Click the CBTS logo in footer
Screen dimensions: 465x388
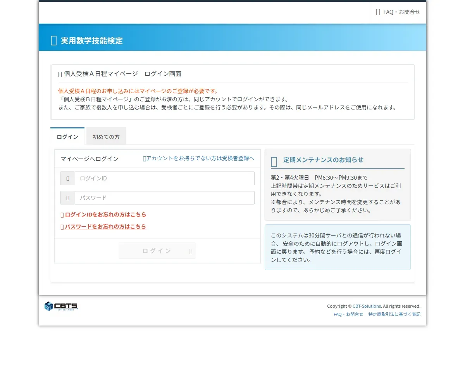[x=61, y=306]
